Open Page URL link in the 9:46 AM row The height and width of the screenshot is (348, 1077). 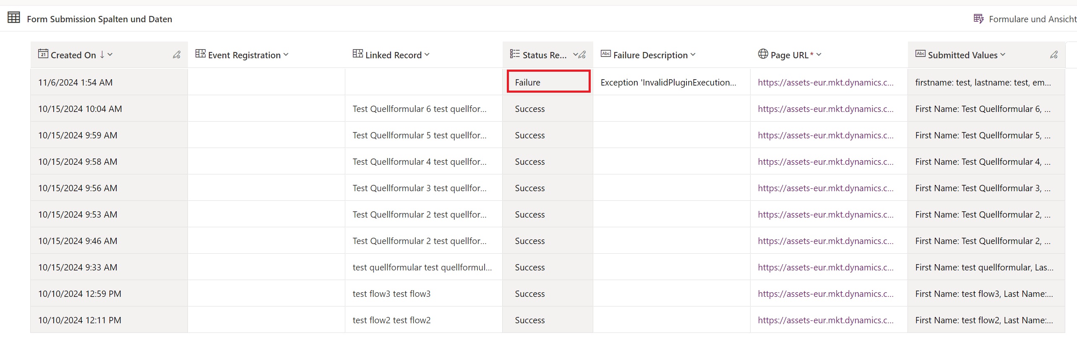click(825, 241)
